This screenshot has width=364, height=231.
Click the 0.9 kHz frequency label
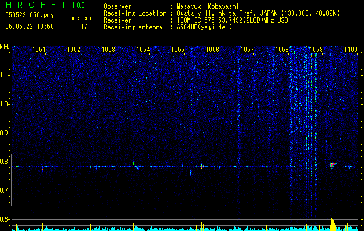(x=5, y=133)
